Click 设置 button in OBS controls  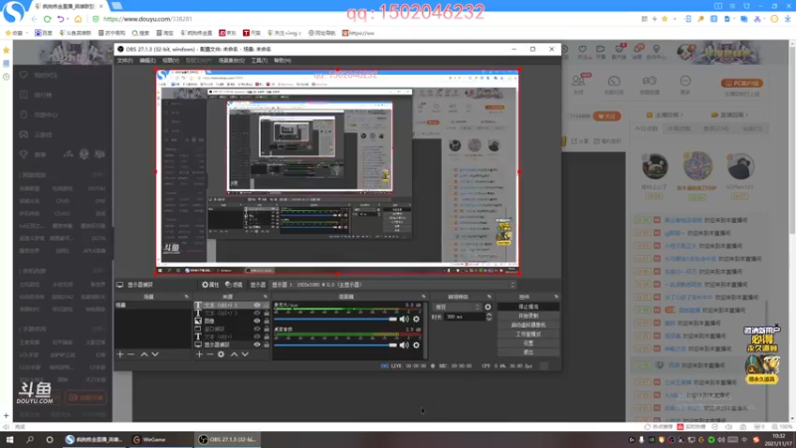[528, 342]
